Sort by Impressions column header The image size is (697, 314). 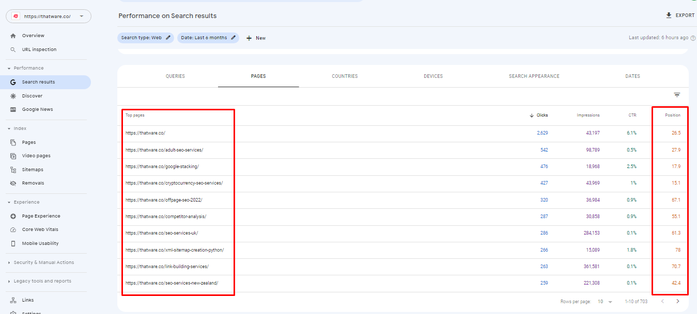click(588, 115)
